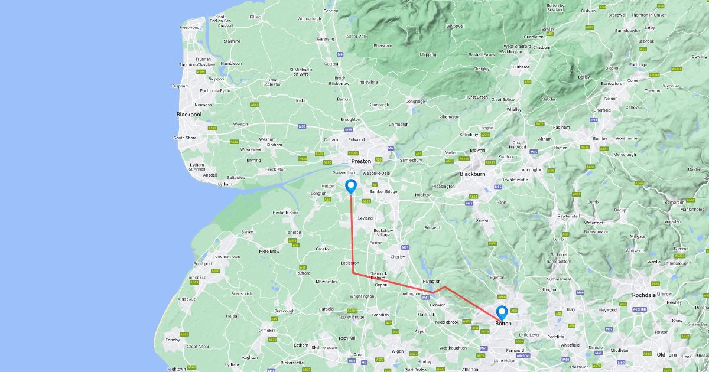Image resolution: width=709 pixels, height=372 pixels.
Task: Click the Blackburn city label
Action: (472, 175)
